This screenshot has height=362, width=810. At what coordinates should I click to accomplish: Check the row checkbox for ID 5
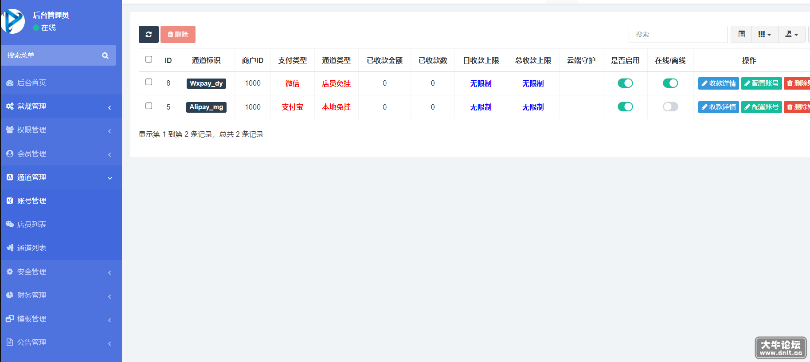(149, 106)
